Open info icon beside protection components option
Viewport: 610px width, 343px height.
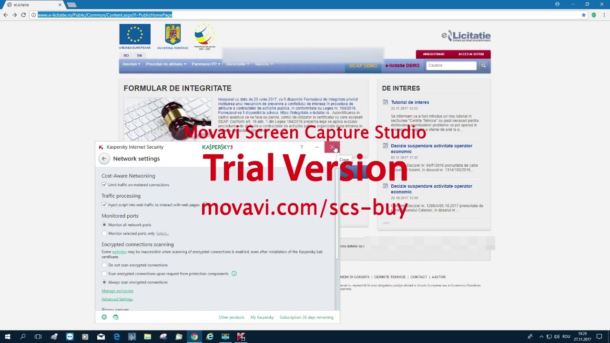pyautogui.click(x=234, y=273)
